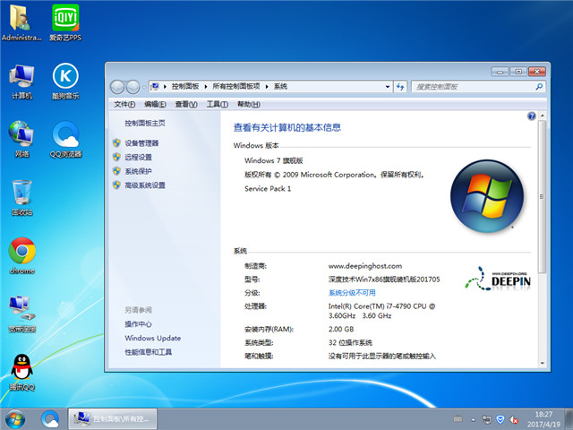This screenshot has width=573, height=430.
Task: Open 远程设置 (Remote settings) link
Action: click(x=138, y=158)
